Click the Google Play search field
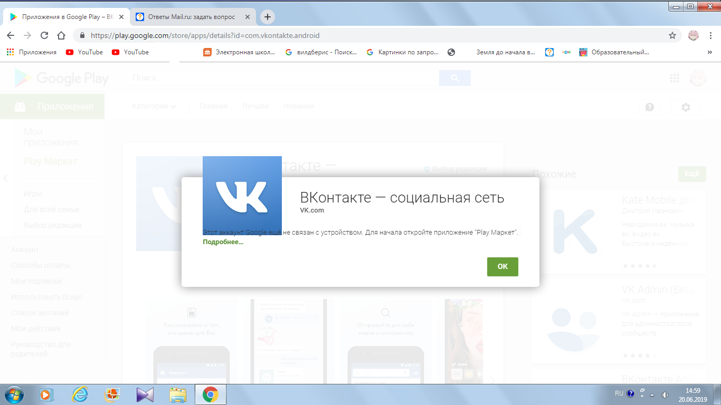Viewport: 721px width, 405px height. tap(283, 78)
